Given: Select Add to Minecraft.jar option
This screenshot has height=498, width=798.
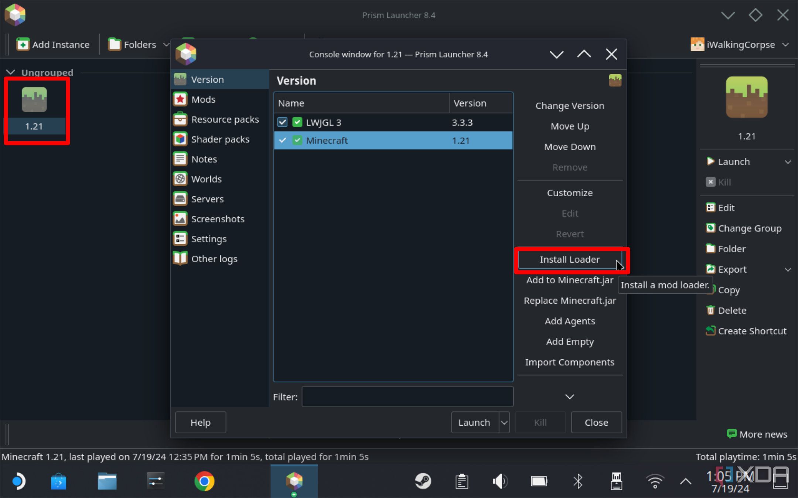Looking at the screenshot, I should [x=570, y=279].
